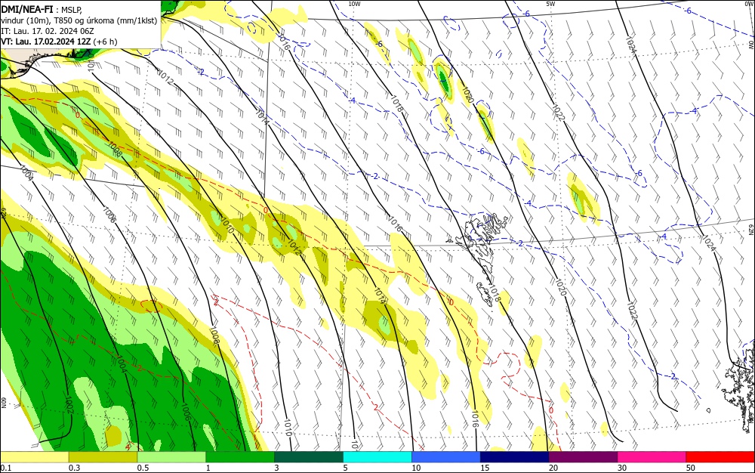Click the dark green 3–5 legend block
755x473 pixels.
(309, 457)
